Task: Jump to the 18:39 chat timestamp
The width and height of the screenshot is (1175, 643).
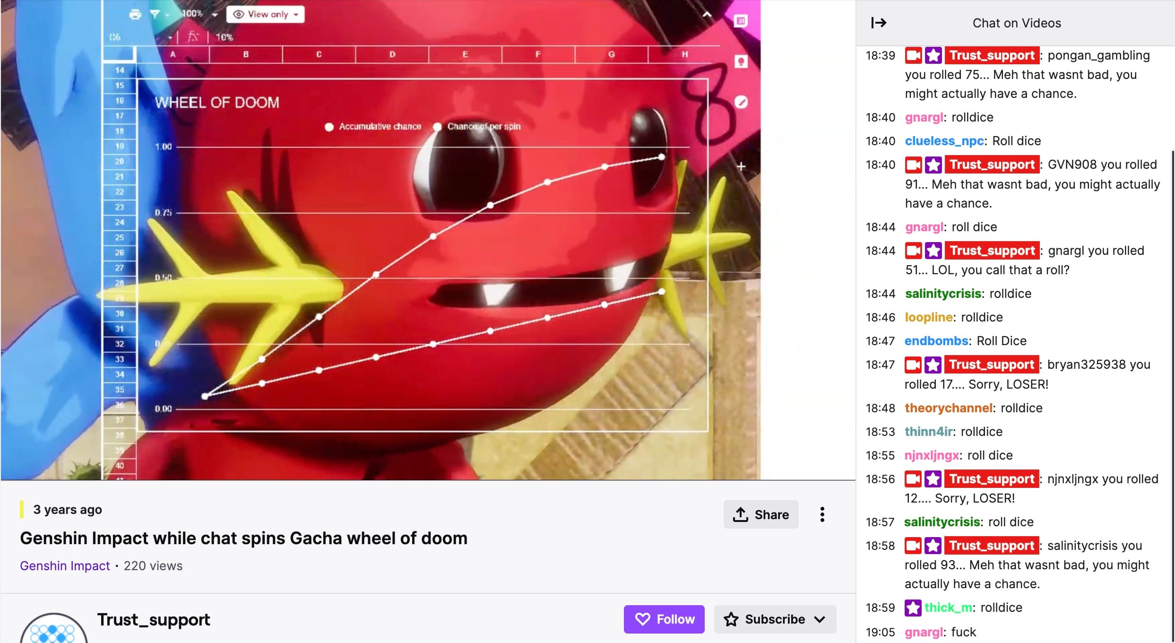Action: click(x=880, y=55)
